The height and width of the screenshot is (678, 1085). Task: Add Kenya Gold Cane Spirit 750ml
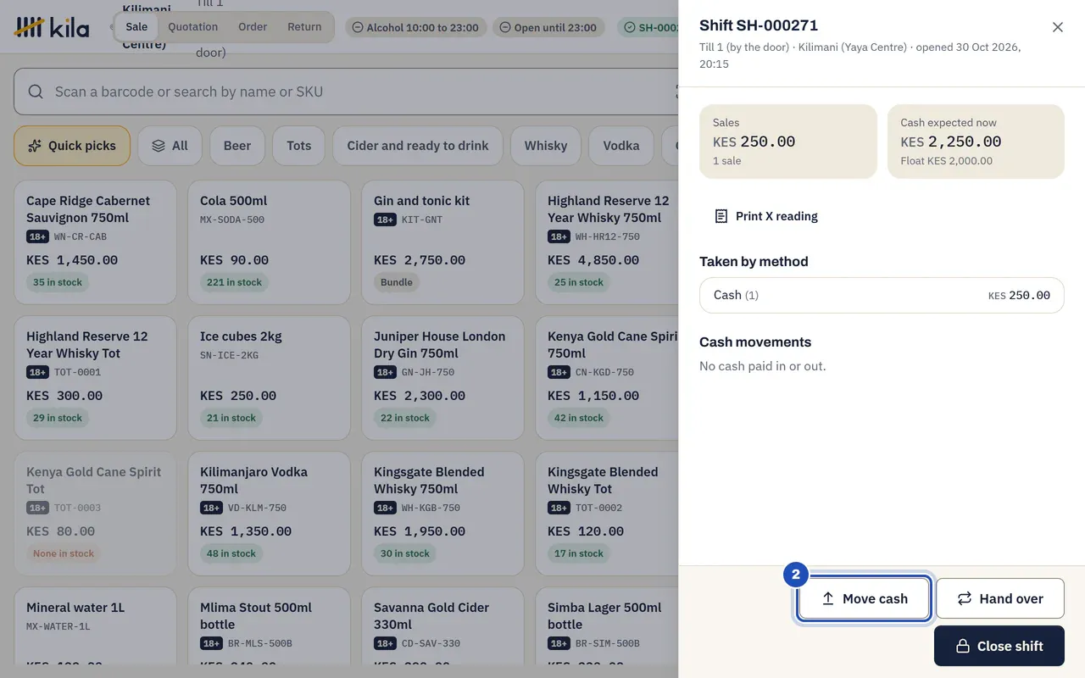(x=607, y=378)
